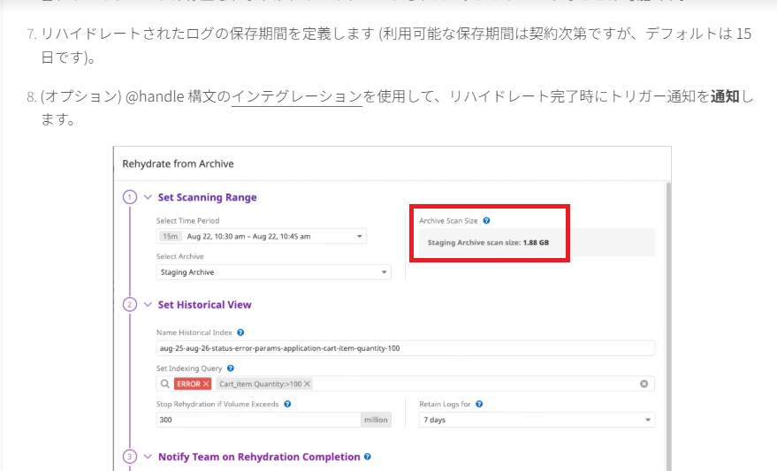The height and width of the screenshot is (471, 777).
Task: Click the Archive Scan Size help icon
Action: click(x=486, y=221)
